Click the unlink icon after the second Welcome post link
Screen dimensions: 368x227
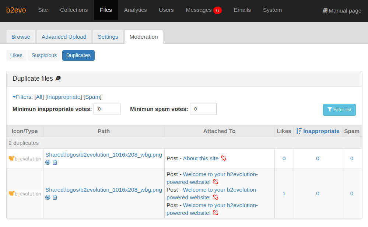point(215,197)
